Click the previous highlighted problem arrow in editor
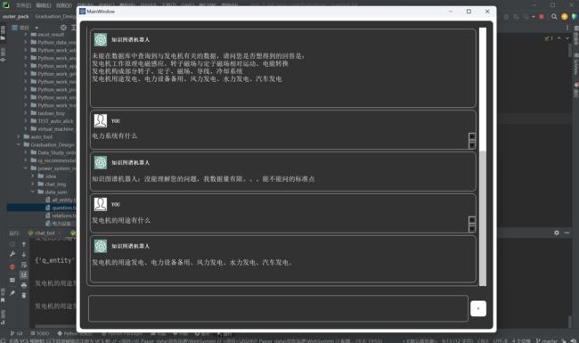Viewport: 579px width, 343px height. (559, 38)
